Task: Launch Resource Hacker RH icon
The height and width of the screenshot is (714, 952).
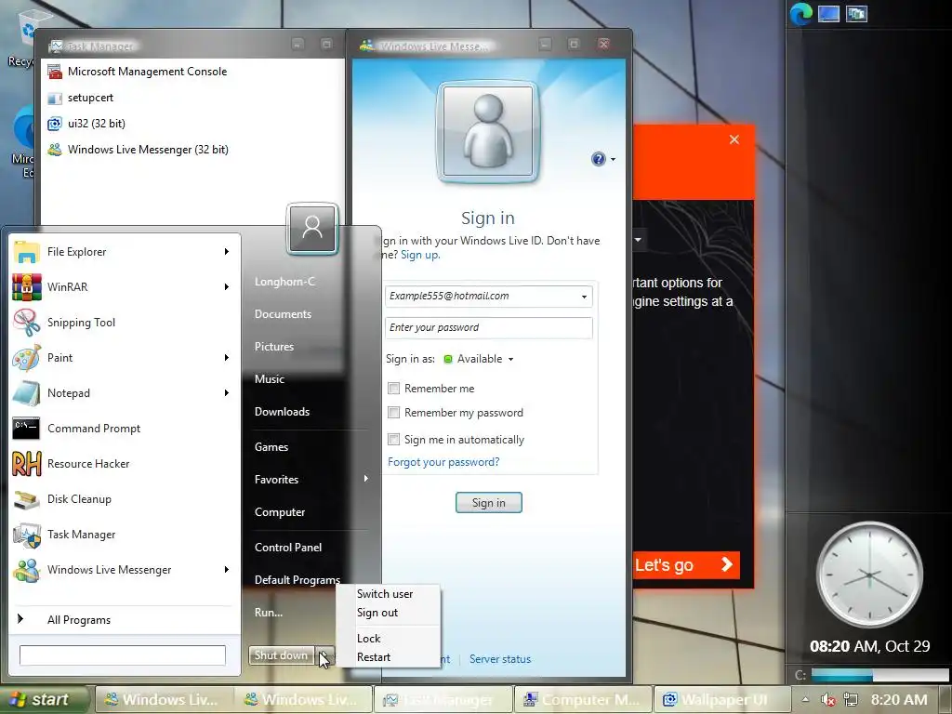Action: pos(26,464)
